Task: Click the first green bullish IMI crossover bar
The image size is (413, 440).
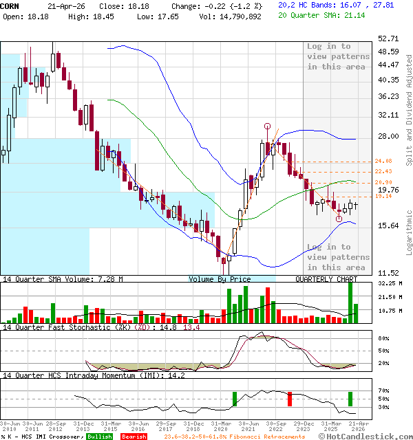Action: tap(235, 399)
